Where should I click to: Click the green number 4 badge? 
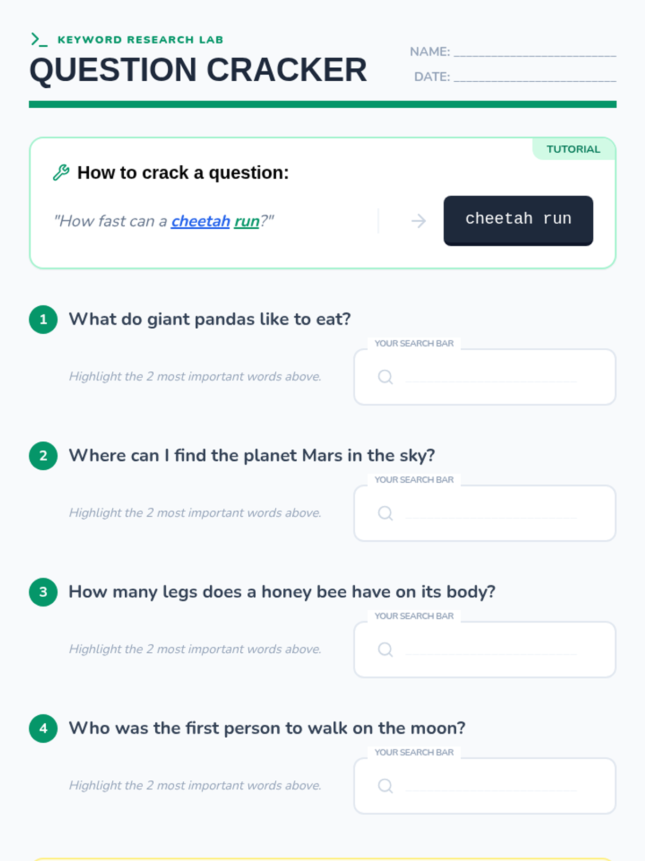(43, 729)
